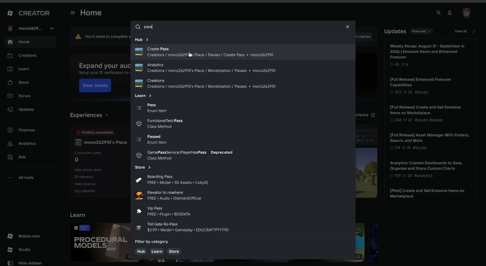
Task: Click the Hide sidebar icon
Action: tap(10, 263)
